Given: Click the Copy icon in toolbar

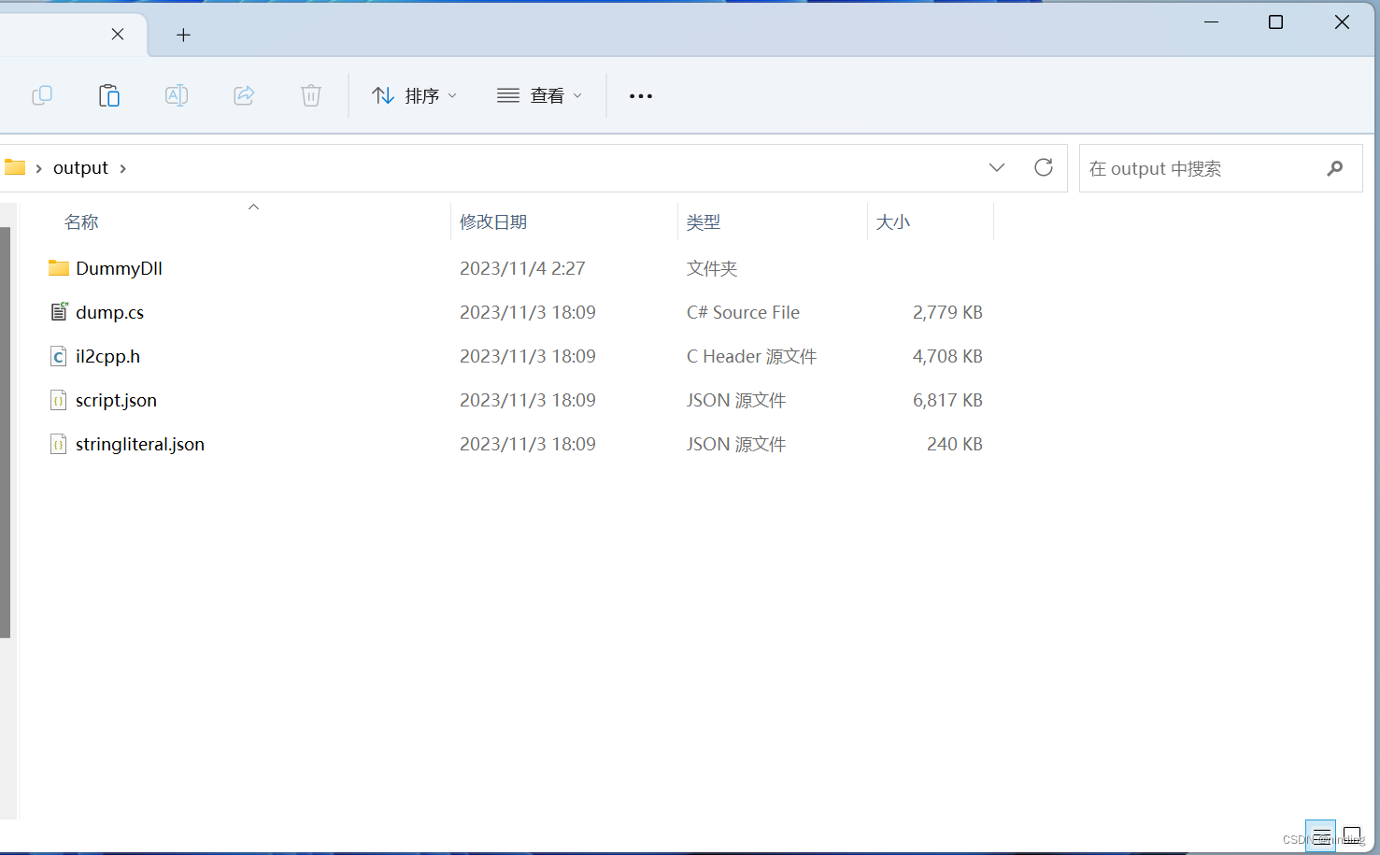Looking at the screenshot, I should point(42,95).
